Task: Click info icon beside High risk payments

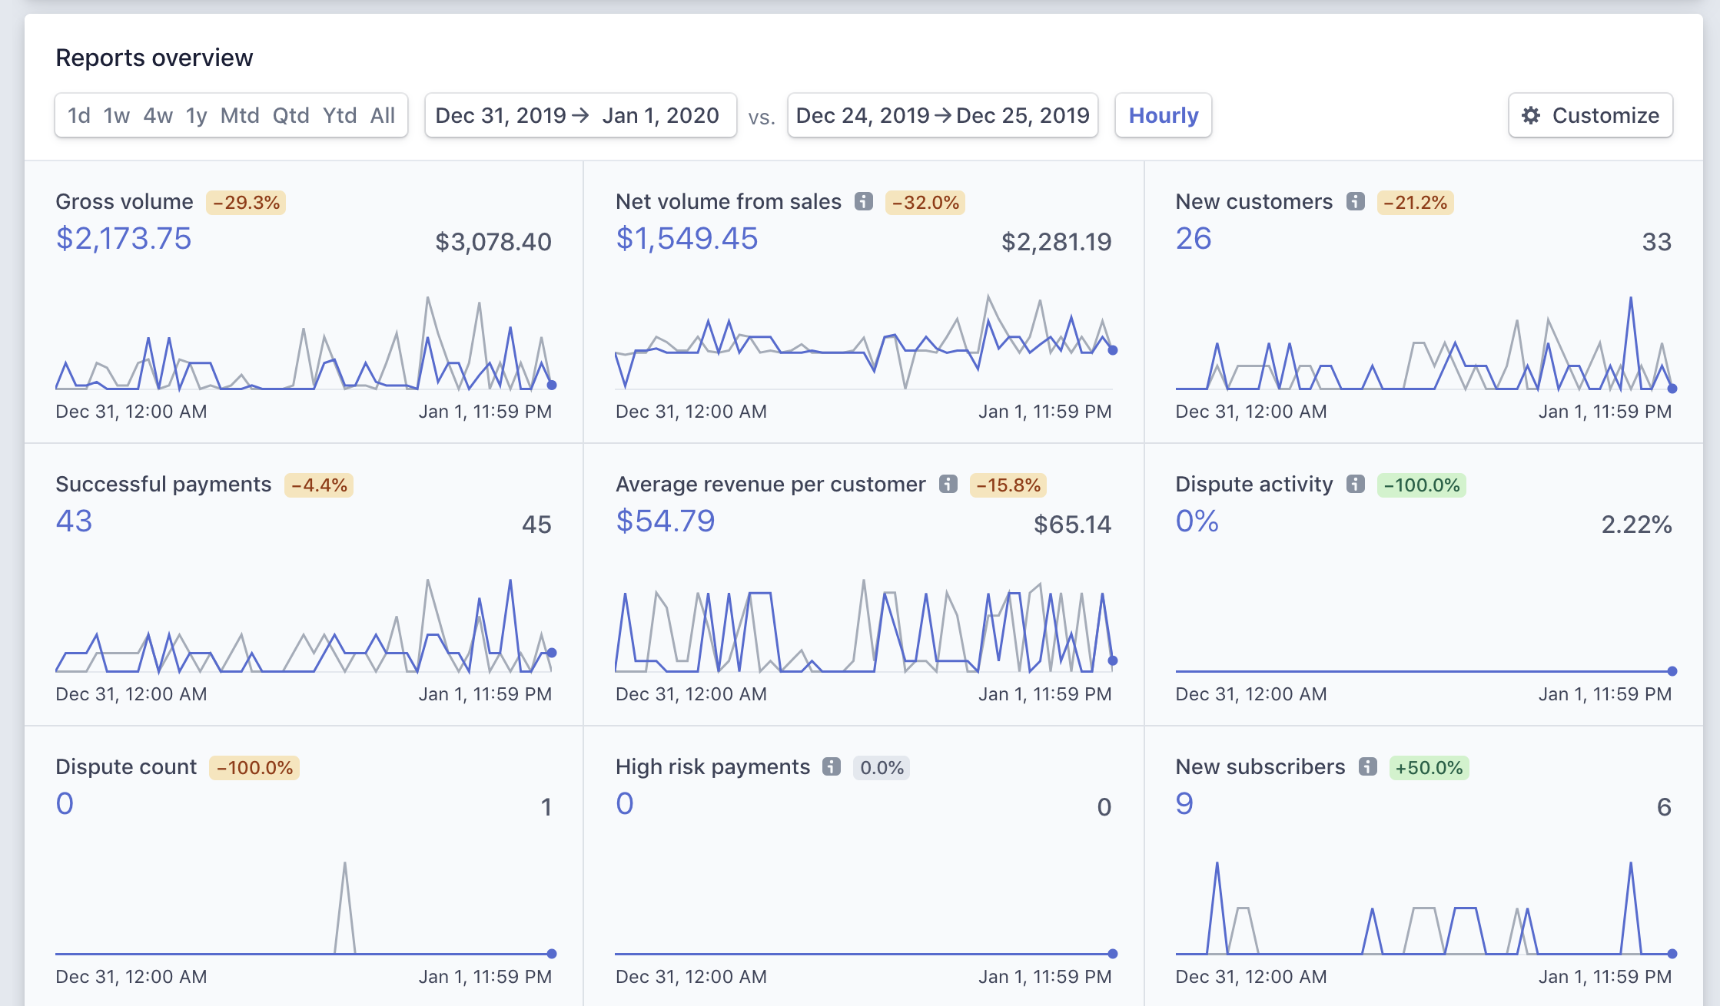Action: tap(832, 767)
